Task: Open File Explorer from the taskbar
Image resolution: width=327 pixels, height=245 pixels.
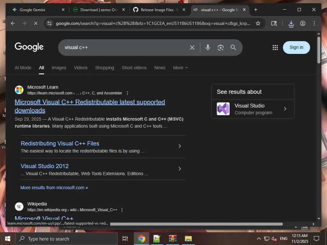Action: click(188, 239)
